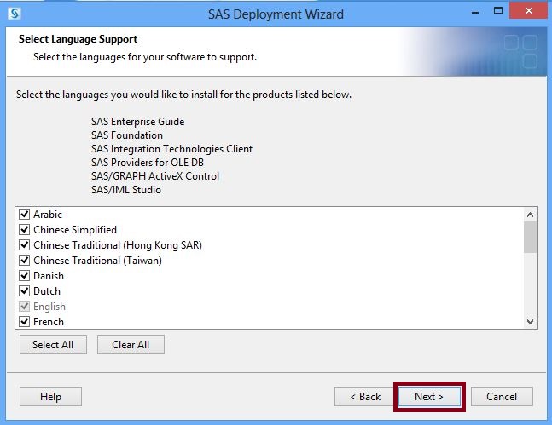This screenshot has height=425, width=552.
Task: Proceed with the Next > button
Action: pyautogui.click(x=429, y=397)
